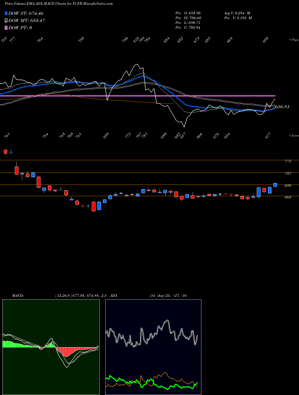299x395 pixels.
Task: Click the 810 top label above the price peak
Action: pyautogui.click(x=136, y=40)
